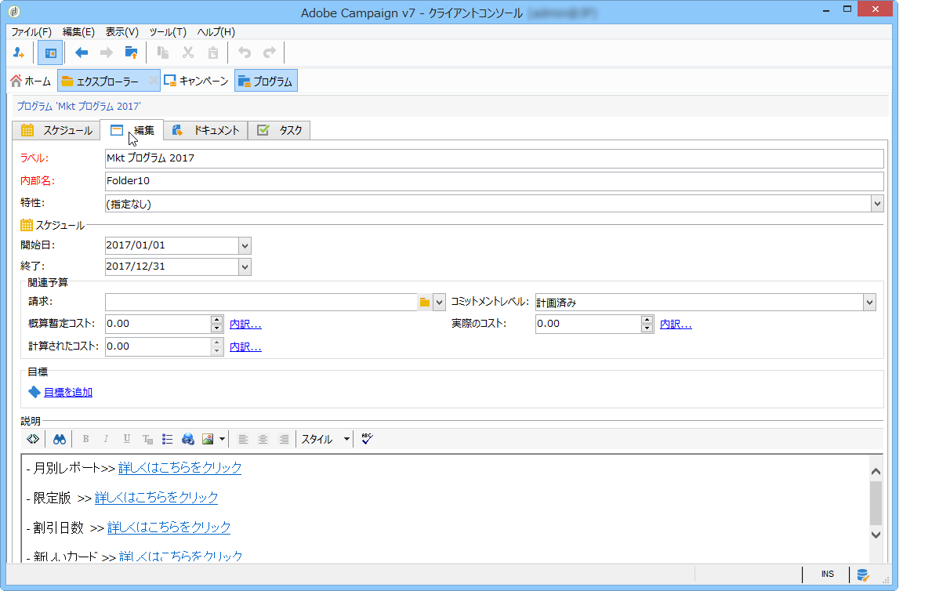Select the 編集 tab
The width and height of the screenshot is (932, 591).
click(132, 130)
